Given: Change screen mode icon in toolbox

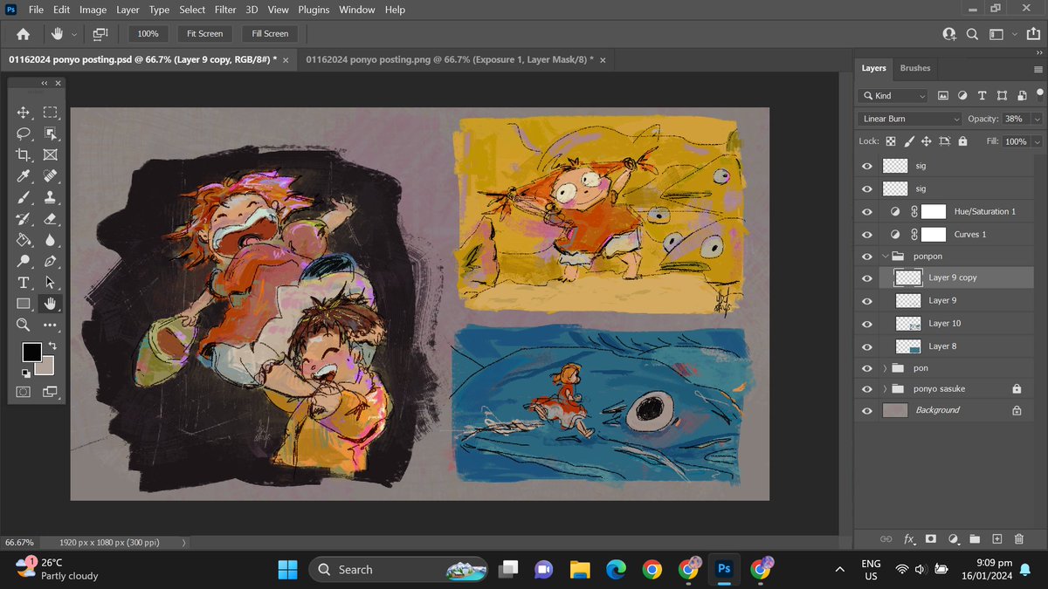Looking at the screenshot, I should click(51, 392).
